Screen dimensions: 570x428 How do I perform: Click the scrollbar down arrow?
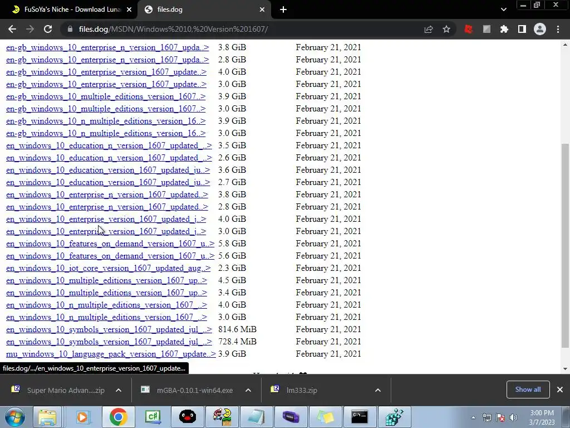pos(565,369)
